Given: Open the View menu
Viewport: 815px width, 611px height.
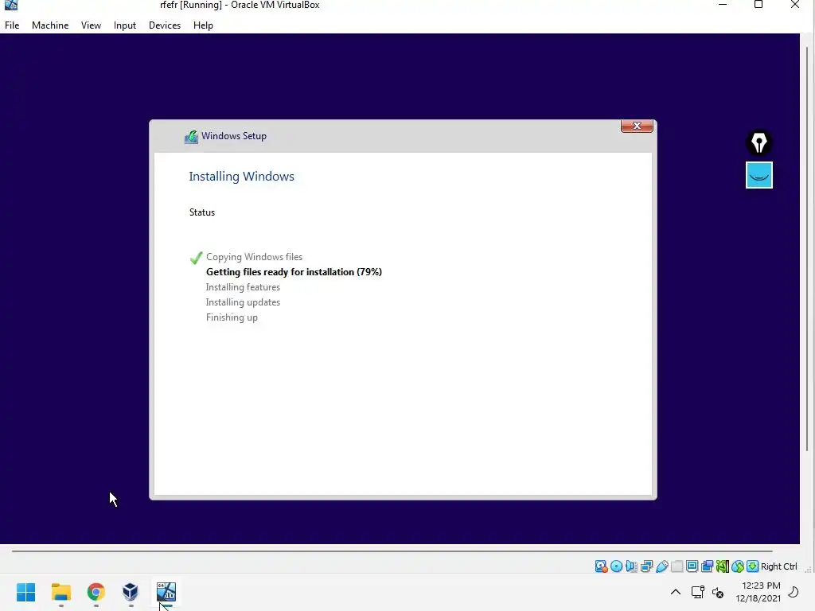Looking at the screenshot, I should pos(91,25).
